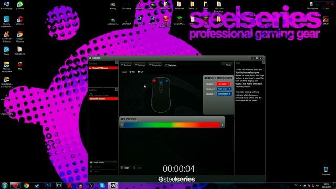This screenshot has width=336, height=189.
Task: Click the SteelSeries Engine title bar icon
Action: tap(90, 58)
